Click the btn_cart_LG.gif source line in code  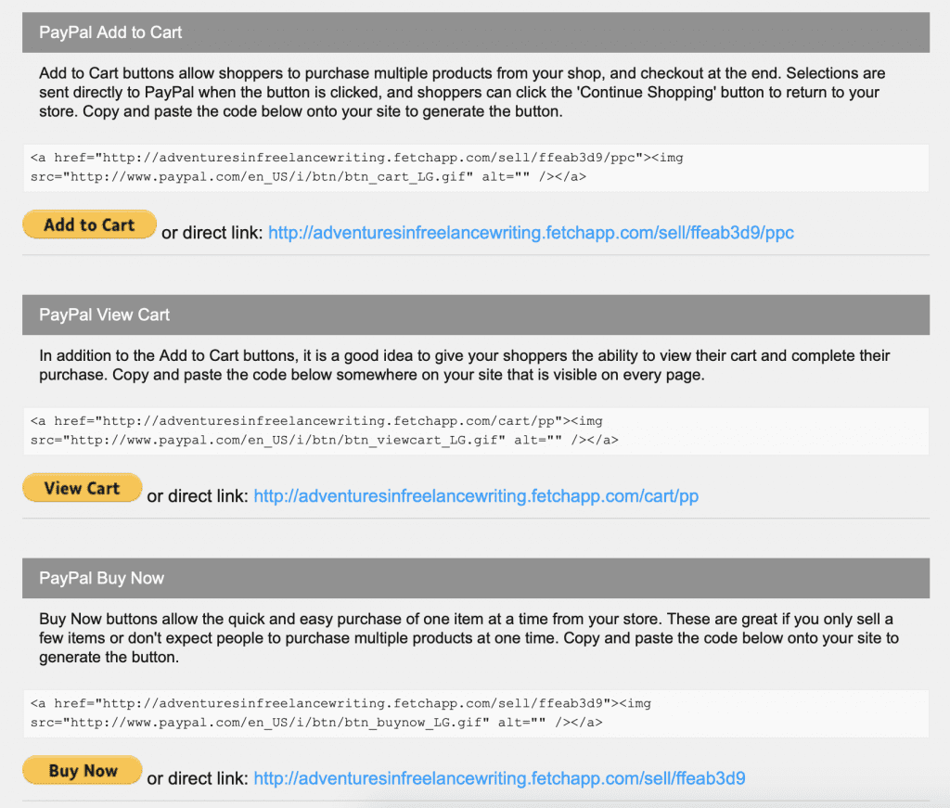pos(308,176)
